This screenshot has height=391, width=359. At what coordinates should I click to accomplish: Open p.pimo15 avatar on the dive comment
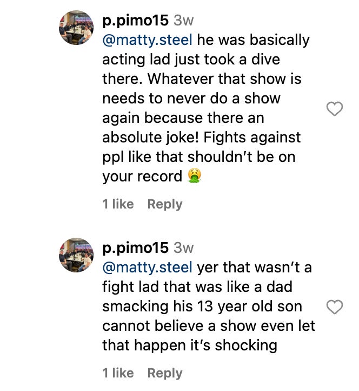[76, 27]
